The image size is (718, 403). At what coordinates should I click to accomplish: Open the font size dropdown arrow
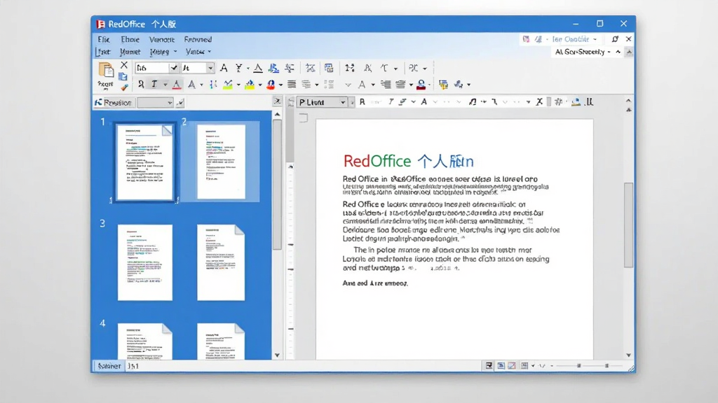pos(210,68)
